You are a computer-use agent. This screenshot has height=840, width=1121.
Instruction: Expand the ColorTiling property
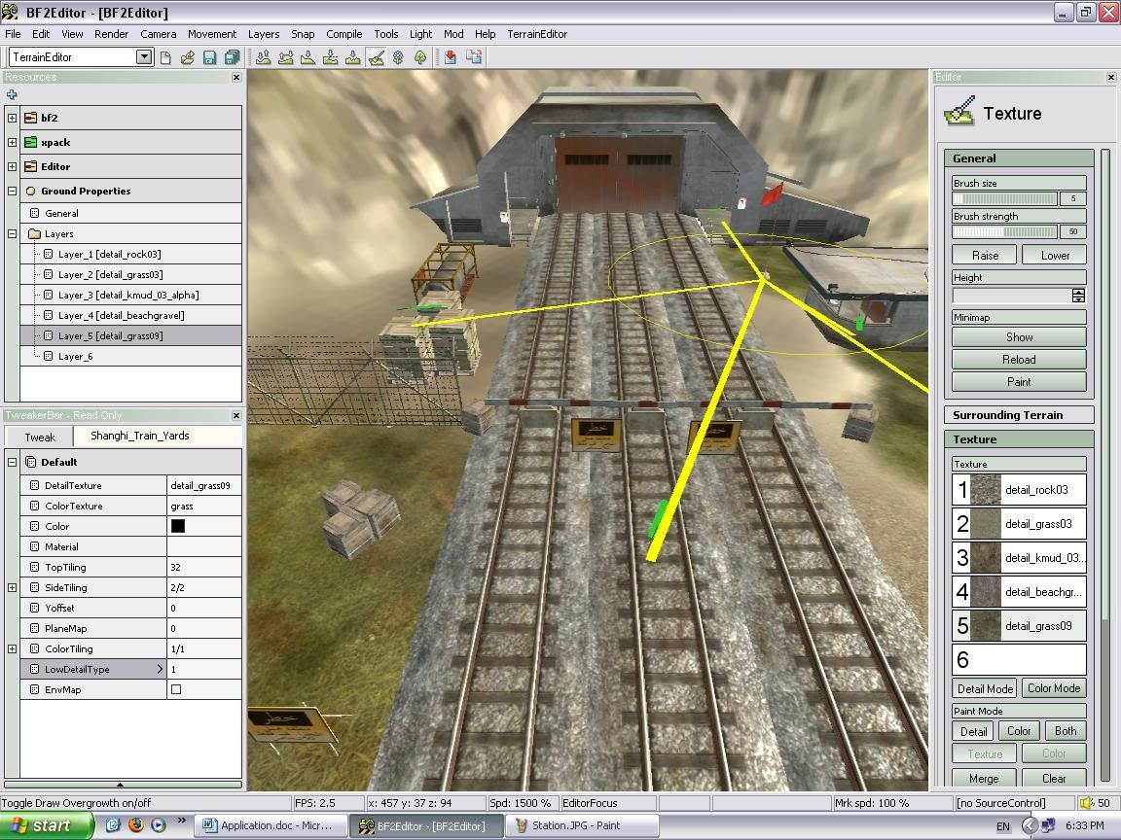12,648
